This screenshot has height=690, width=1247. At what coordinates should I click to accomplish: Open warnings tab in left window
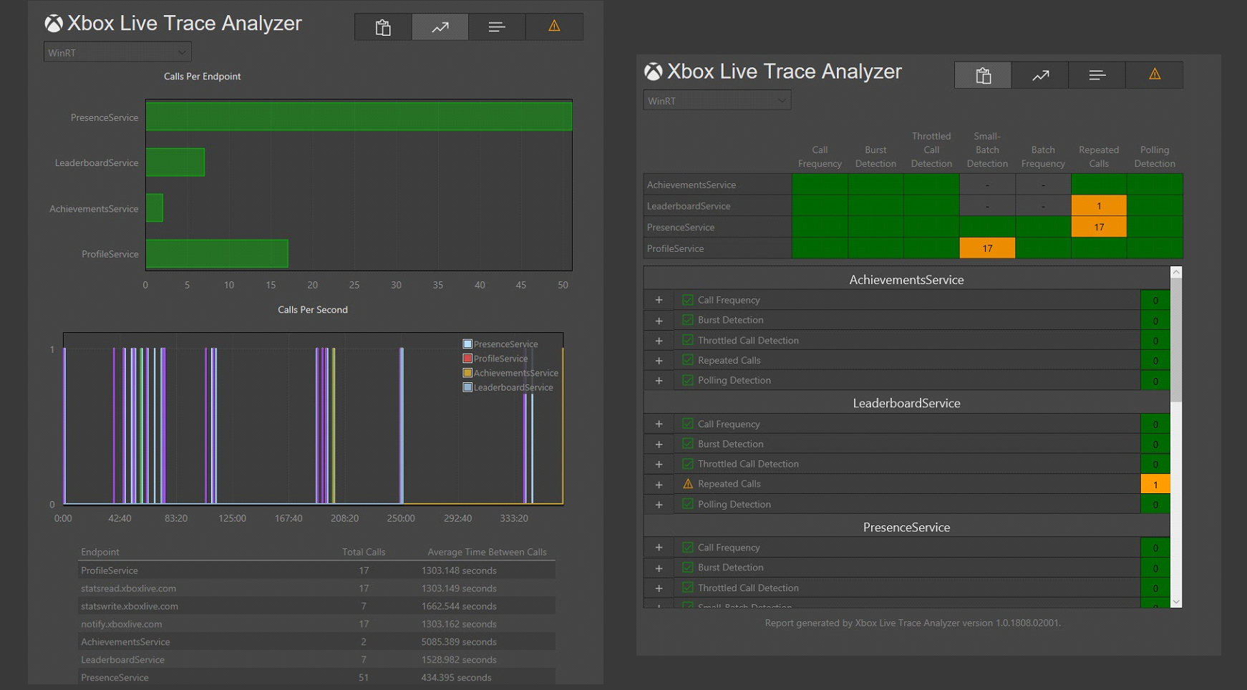coord(554,27)
